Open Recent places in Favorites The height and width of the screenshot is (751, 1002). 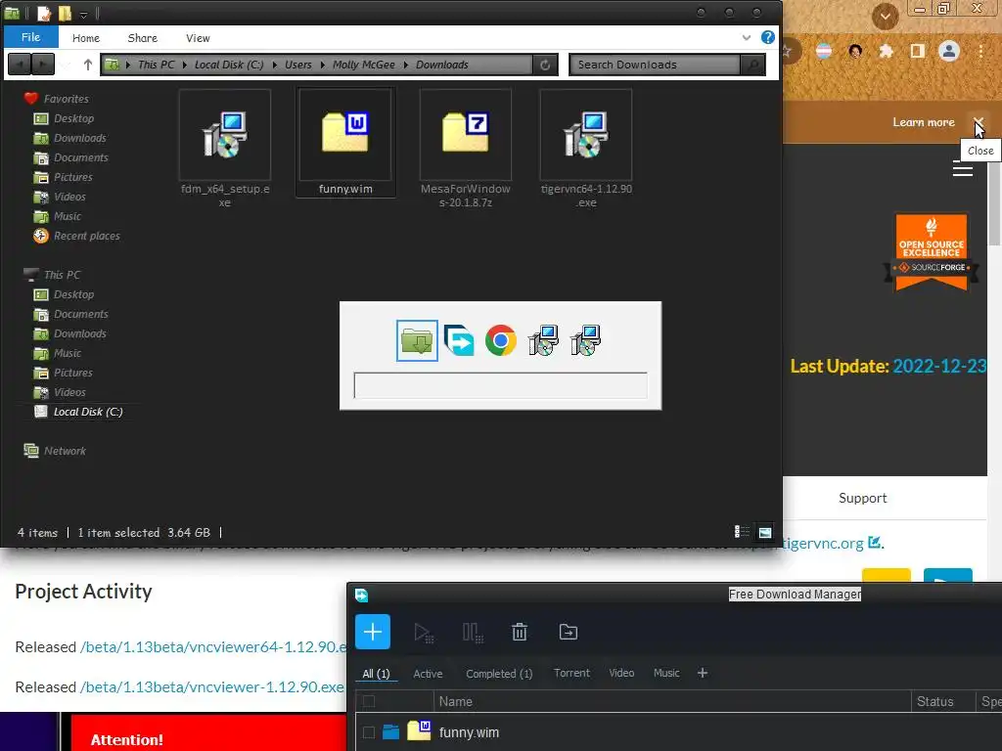point(76,236)
